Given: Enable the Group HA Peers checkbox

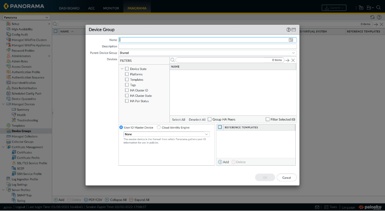Looking at the screenshot, I should [x=209, y=119].
